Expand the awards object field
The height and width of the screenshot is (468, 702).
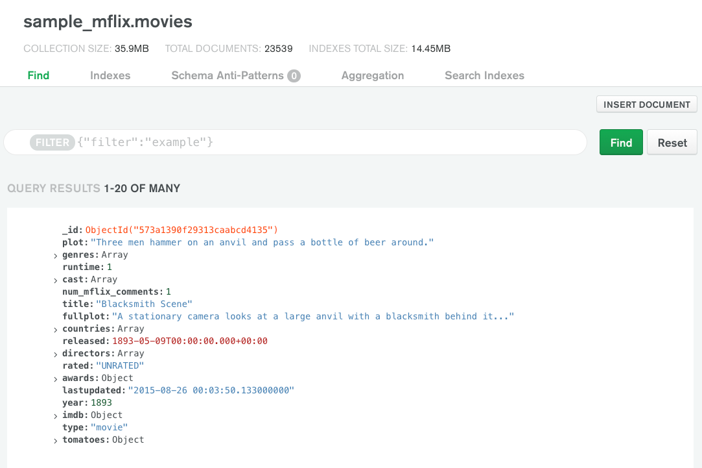tap(56, 379)
